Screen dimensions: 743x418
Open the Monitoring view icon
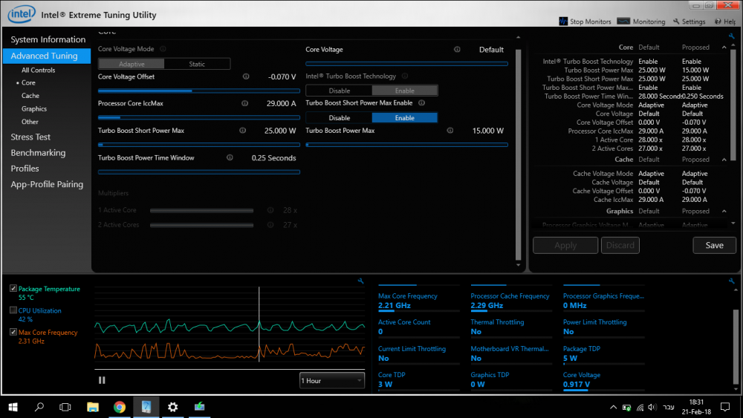click(x=623, y=22)
